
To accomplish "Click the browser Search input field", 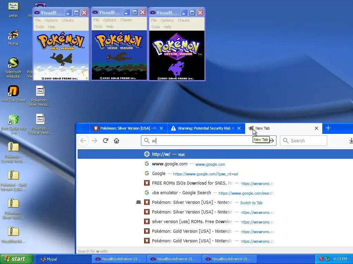I will click(303, 141).
